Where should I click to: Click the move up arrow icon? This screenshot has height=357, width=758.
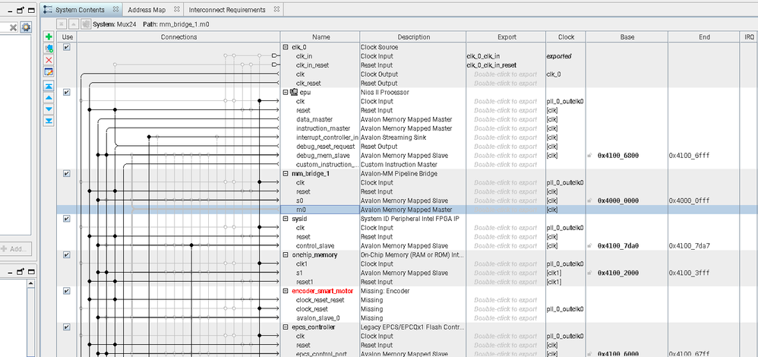click(x=49, y=97)
